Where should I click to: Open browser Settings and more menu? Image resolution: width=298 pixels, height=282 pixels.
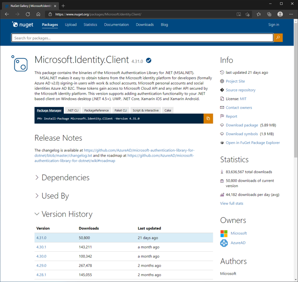tap(291, 14)
